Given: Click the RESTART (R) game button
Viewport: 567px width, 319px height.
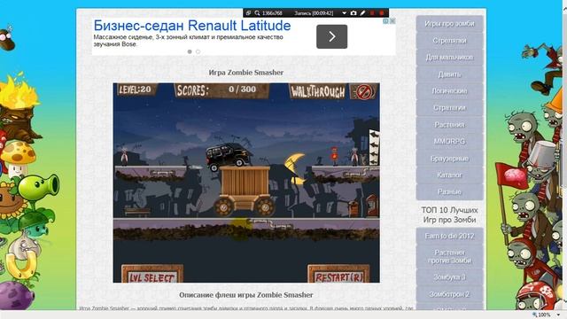Looking at the screenshot, I should click(x=338, y=274).
